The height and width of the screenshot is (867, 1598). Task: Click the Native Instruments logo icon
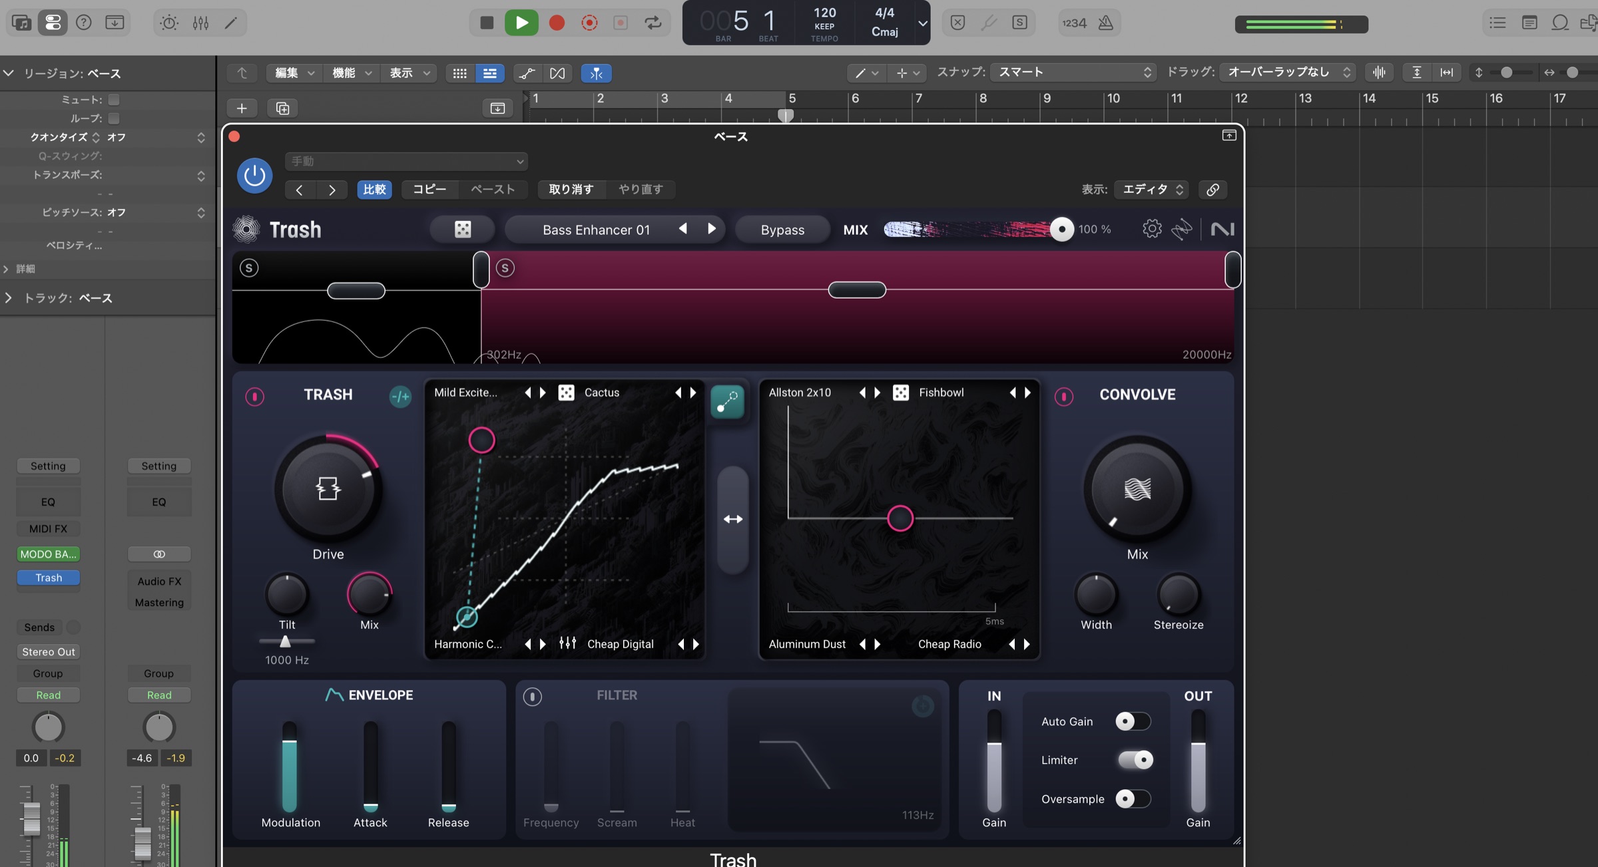pos(1222,229)
